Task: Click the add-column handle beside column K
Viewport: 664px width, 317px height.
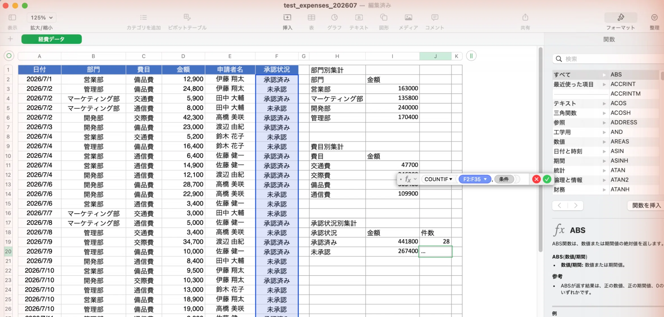Action: point(471,56)
